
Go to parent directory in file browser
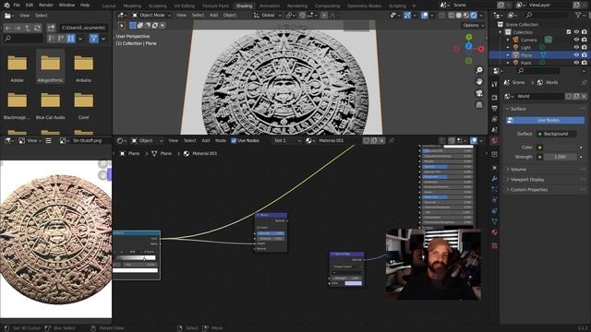(x=27, y=28)
